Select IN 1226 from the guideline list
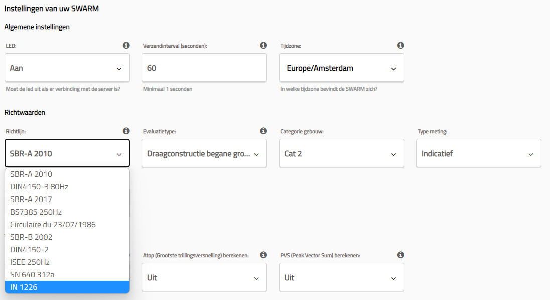Viewport: 550px width, 300px height. (x=67, y=287)
